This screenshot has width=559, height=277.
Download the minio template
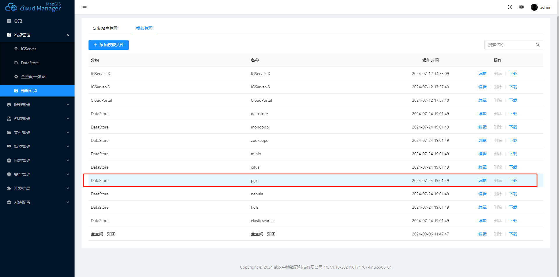coord(513,154)
